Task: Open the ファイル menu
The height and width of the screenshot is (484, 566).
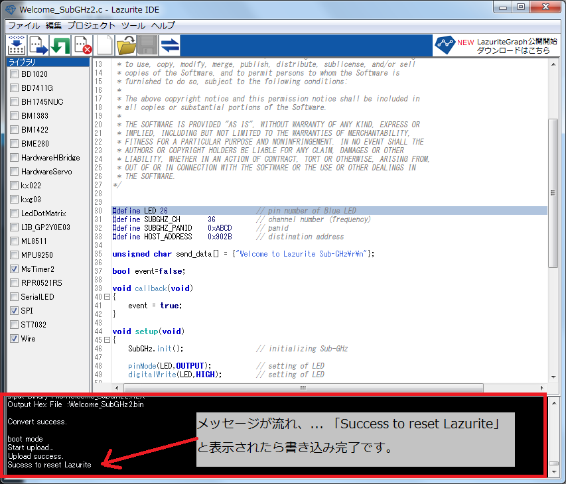Action: click(24, 26)
